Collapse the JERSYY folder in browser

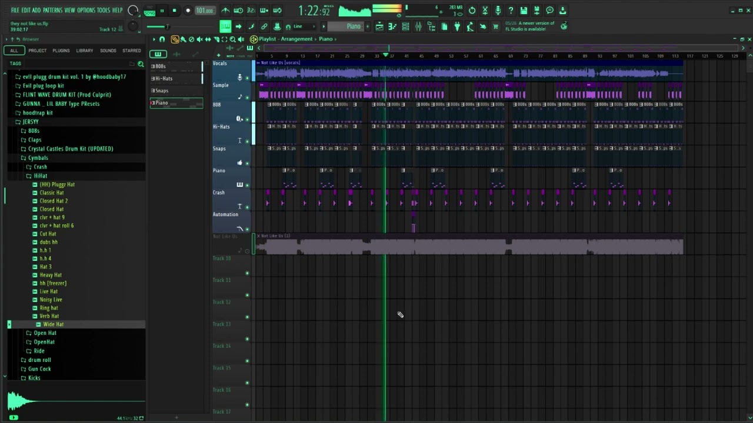point(27,122)
